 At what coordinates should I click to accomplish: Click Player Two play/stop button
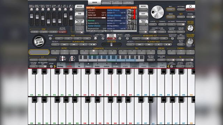click(168, 44)
